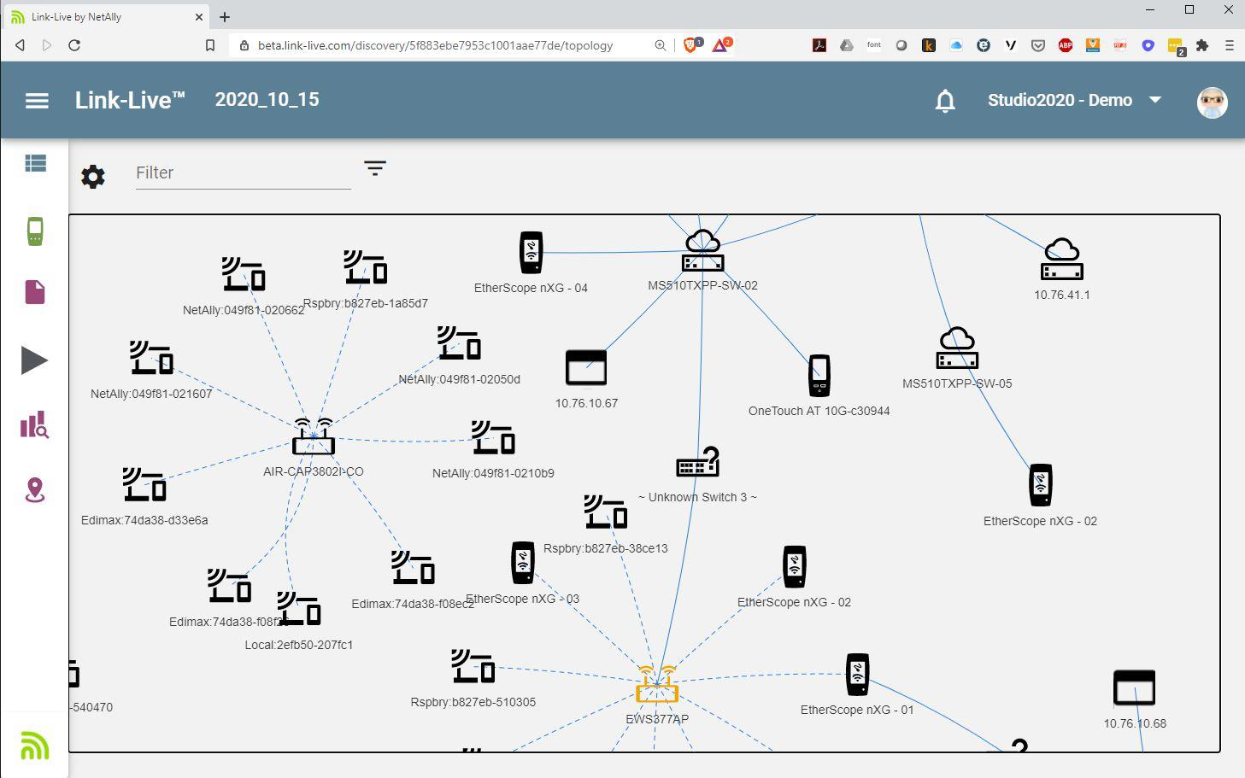Select the Edimax:74da38-d33e6a client node

point(144,484)
